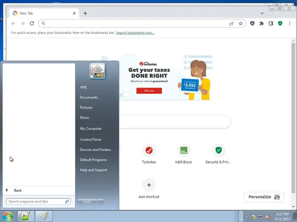Click the File now button in TurboTax ad

(x=149, y=90)
